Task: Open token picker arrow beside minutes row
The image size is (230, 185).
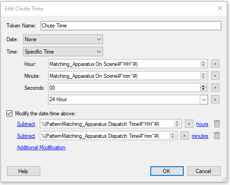Action: (185, 136)
